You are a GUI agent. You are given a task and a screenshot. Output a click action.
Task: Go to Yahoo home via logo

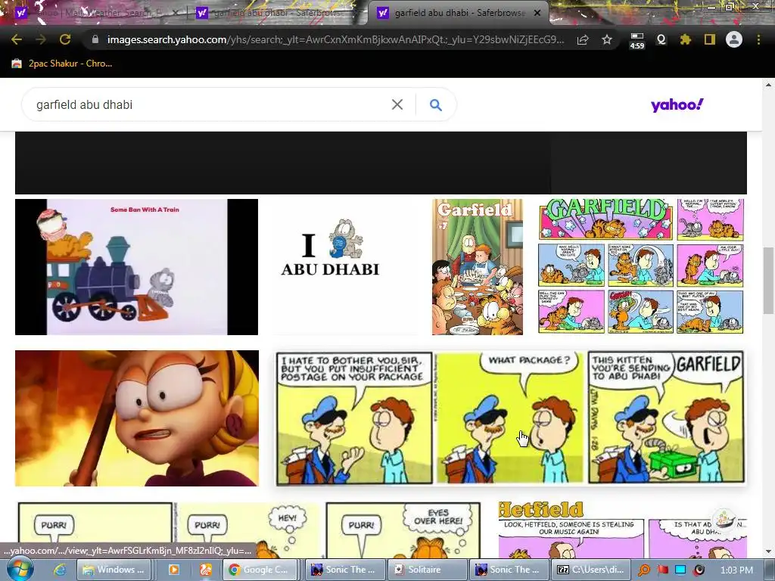[677, 104]
